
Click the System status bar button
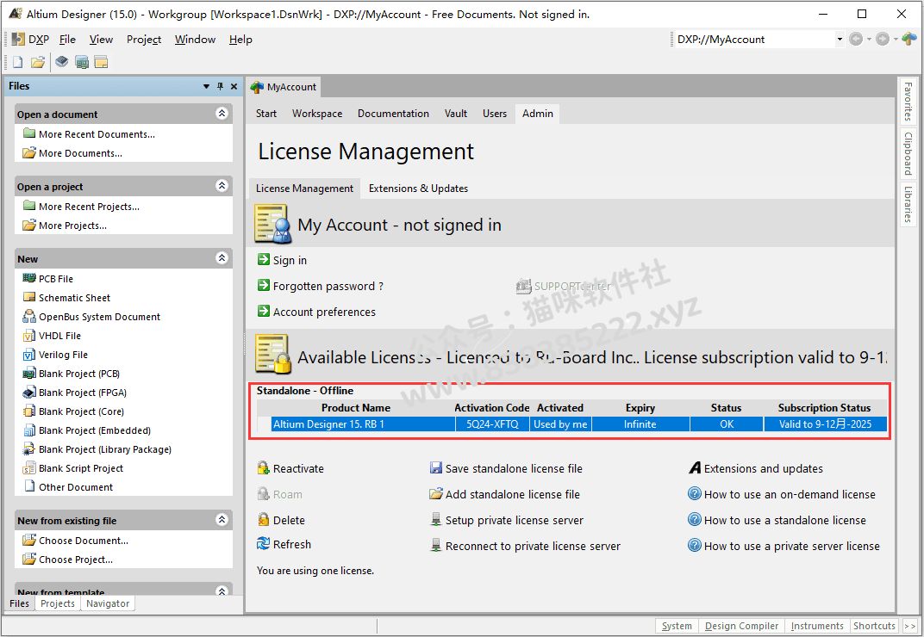[x=677, y=626]
